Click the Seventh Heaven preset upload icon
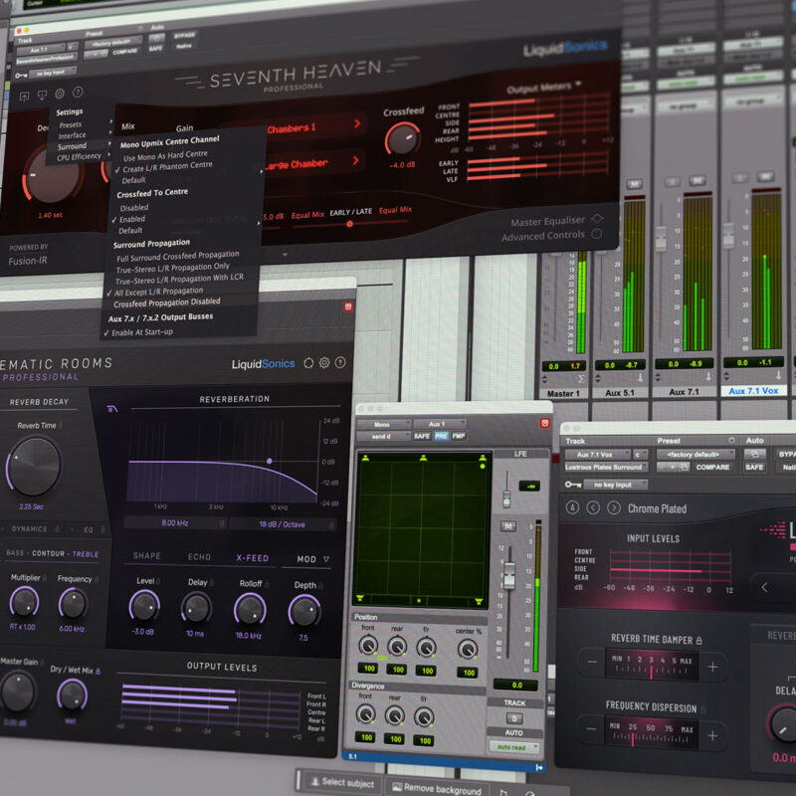The image size is (796, 796). pos(24,96)
